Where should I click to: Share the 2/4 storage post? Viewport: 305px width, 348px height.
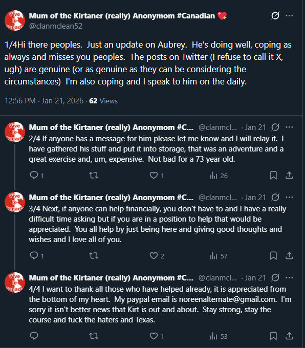pyautogui.click(x=289, y=176)
